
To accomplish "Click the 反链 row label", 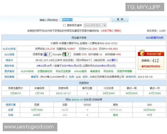I will click(x=11, y=115).
